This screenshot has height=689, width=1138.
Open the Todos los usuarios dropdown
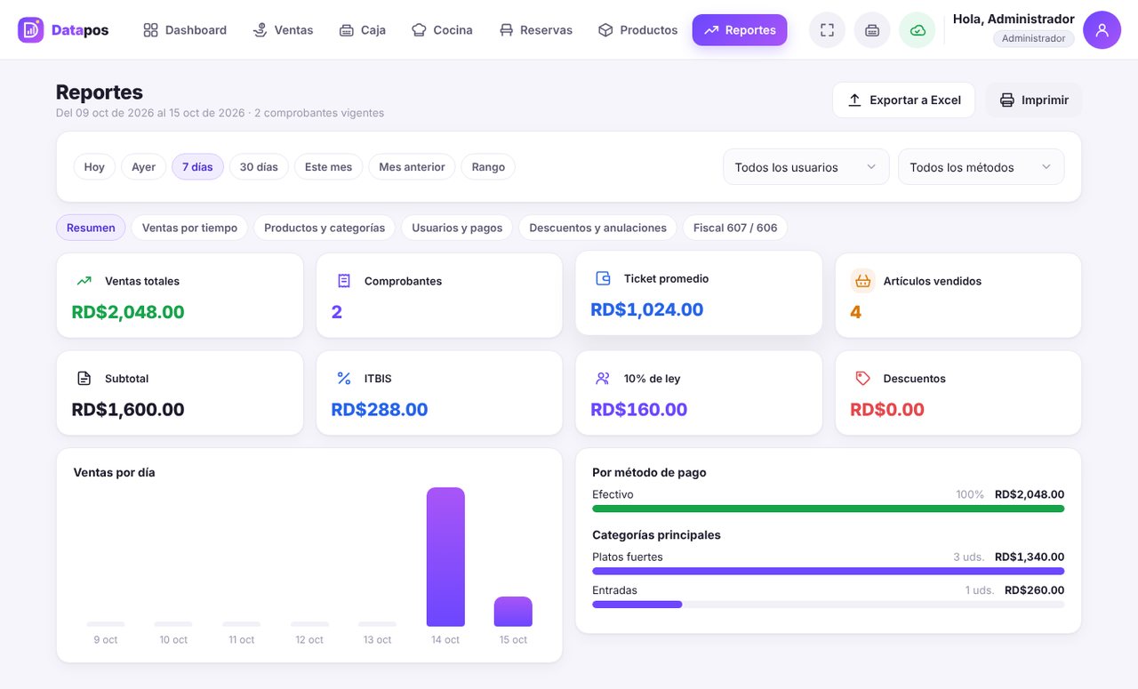tap(806, 167)
